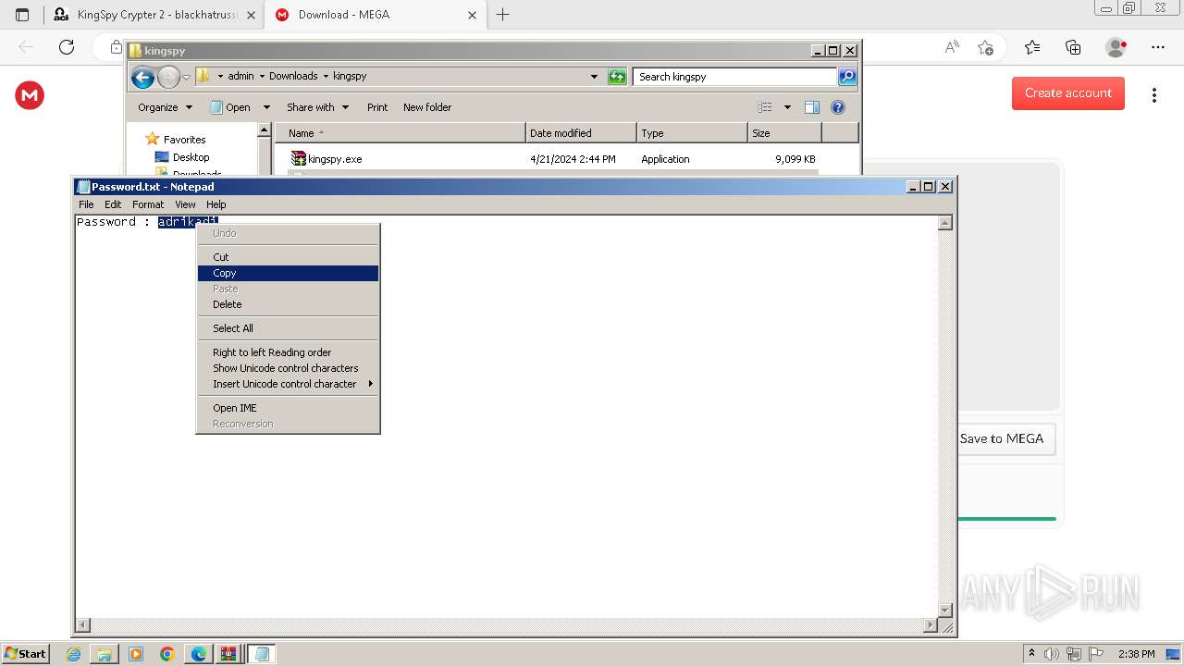This screenshot has width=1184, height=666.
Task: Open Explorer recent pages dropdown arrow
Action: click(186, 77)
